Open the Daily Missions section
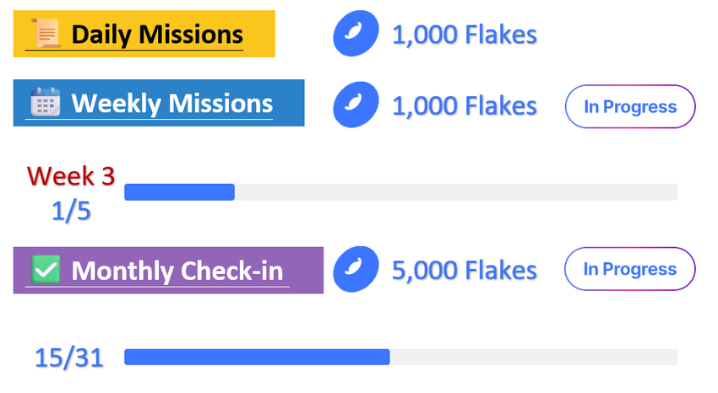Screen dimensions: 718x393 (156, 35)
